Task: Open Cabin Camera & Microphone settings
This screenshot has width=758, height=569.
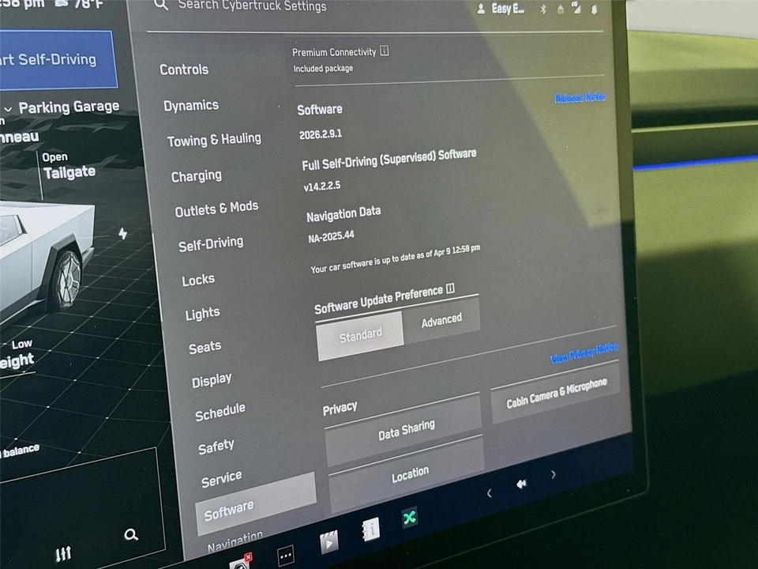Action: (556, 393)
